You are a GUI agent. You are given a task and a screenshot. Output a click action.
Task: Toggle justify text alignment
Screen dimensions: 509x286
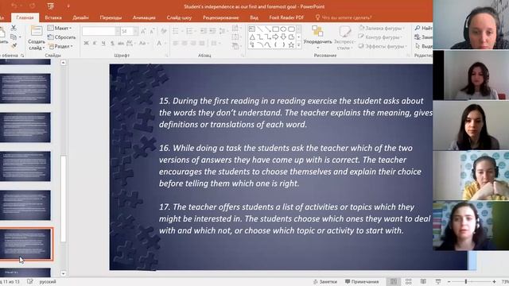click(x=202, y=43)
